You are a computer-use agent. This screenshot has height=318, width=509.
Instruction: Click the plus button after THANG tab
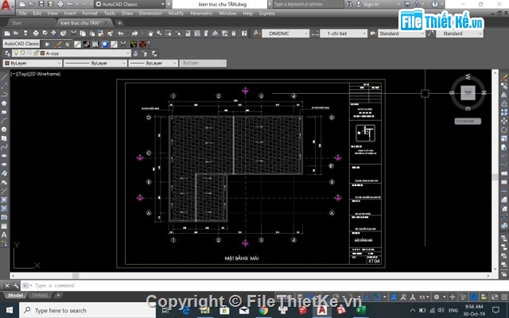coord(58,295)
